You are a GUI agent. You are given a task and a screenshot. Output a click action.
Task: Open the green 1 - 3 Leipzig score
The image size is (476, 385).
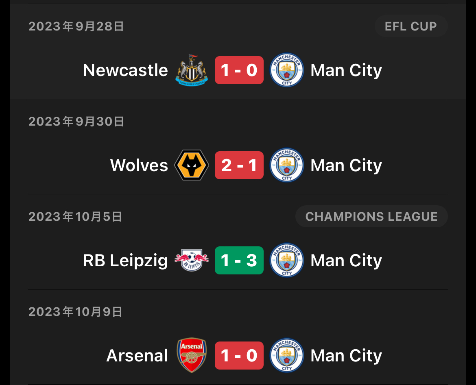pos(239,260)
